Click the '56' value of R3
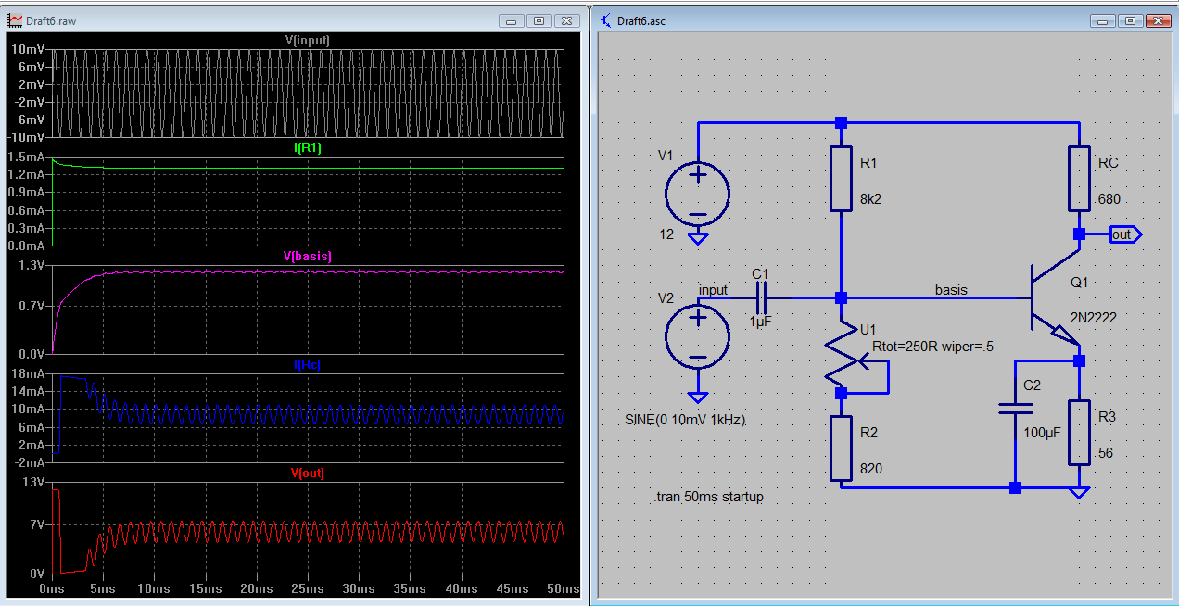1179x606 pixels. click(x=1106, y=453)
